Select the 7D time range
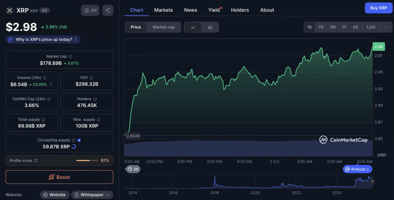 [x=321, y=27]
